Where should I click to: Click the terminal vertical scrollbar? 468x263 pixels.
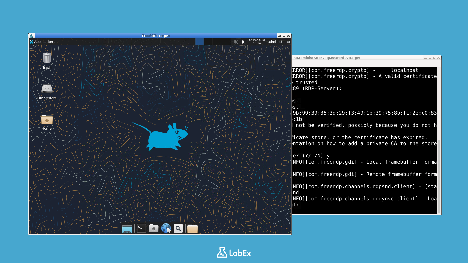pos(439,176)
